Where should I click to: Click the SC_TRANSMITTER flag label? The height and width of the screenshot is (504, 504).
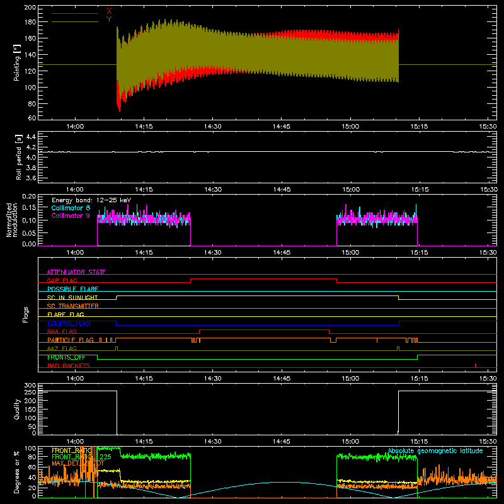point(73,306)
